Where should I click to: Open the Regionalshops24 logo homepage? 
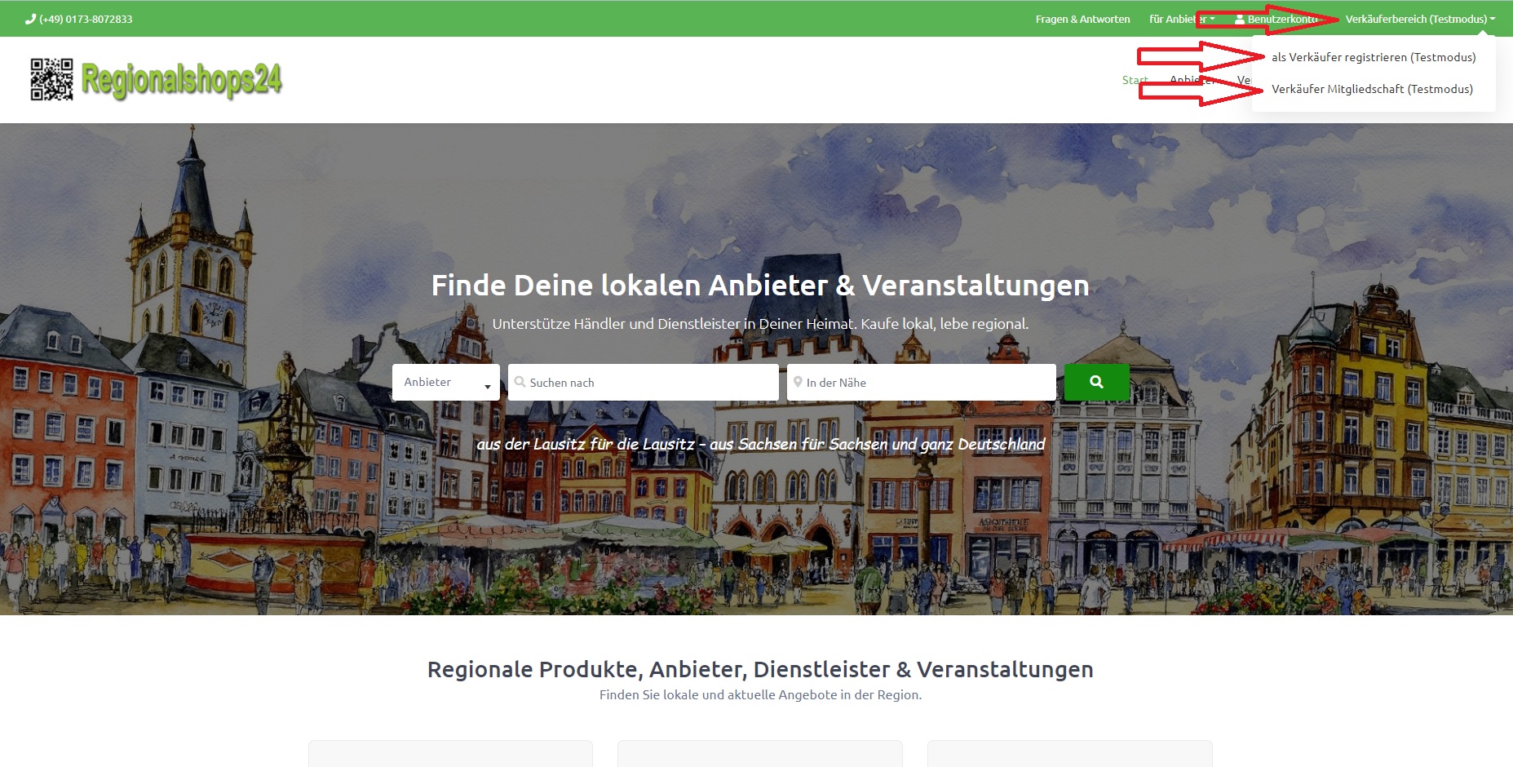tap(181, 80)
